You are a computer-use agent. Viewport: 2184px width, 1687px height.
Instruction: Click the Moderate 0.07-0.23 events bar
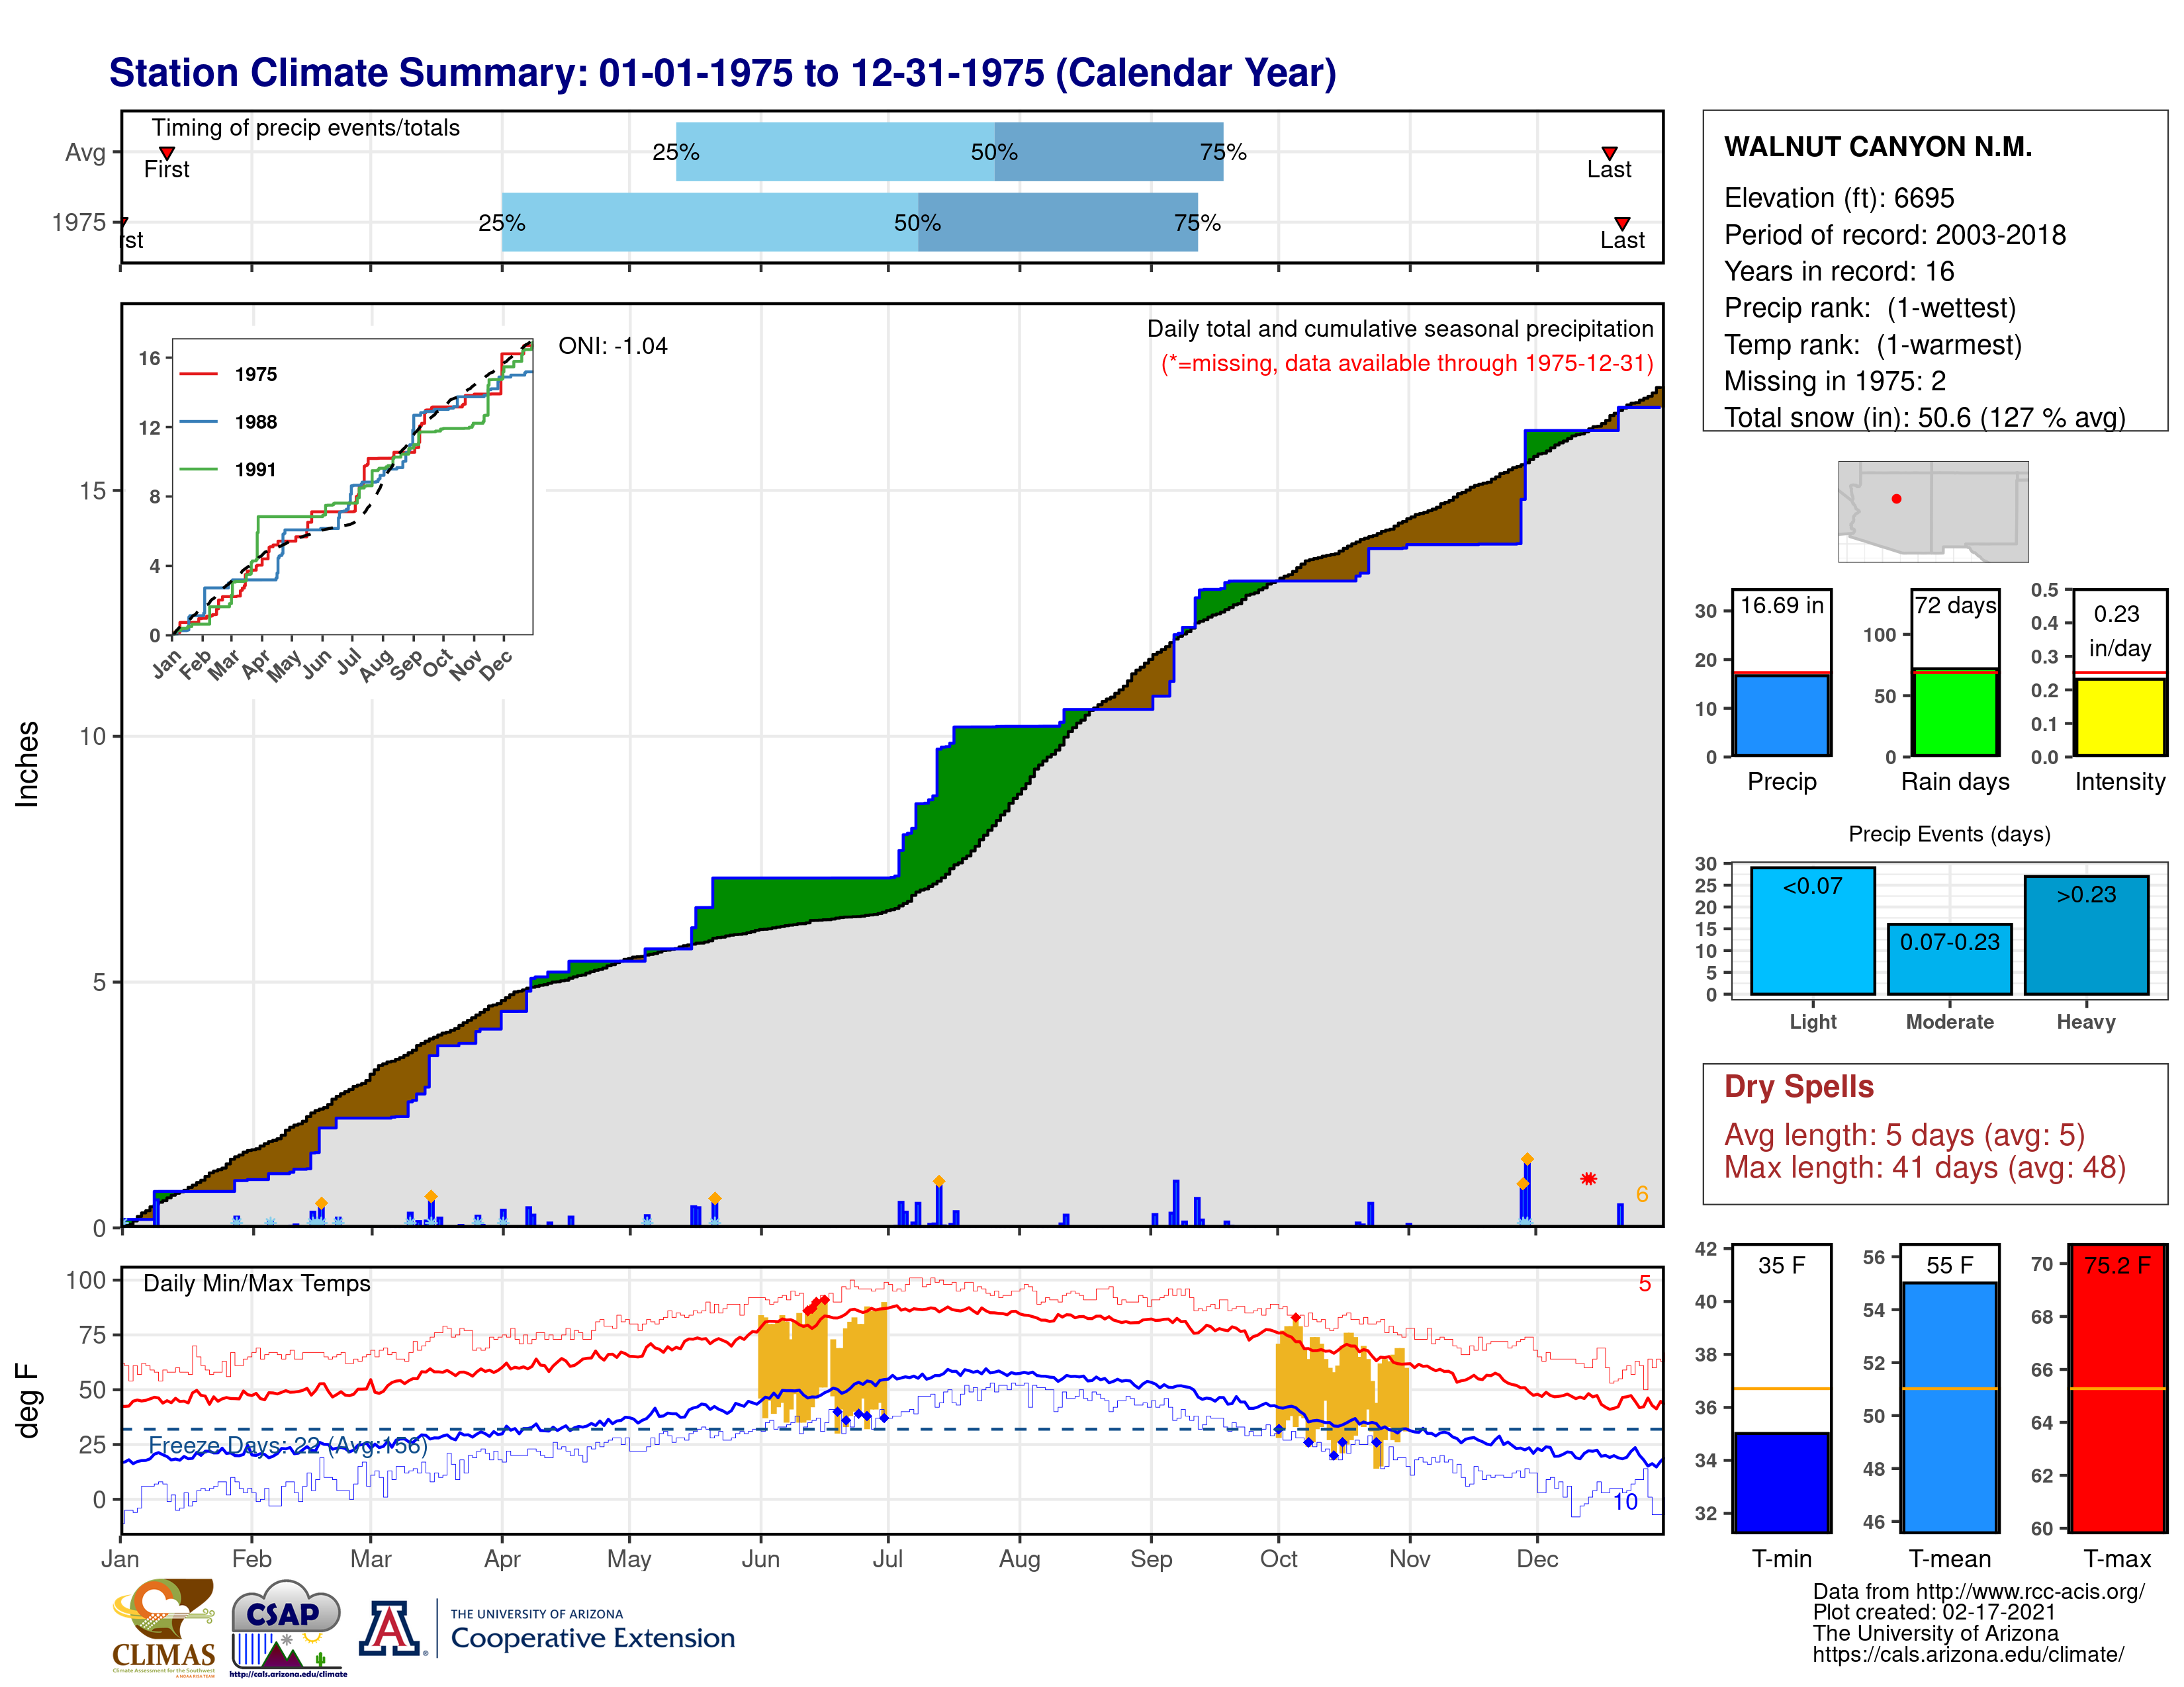pos(1949,959)
